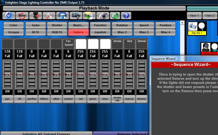Open the wrench and screwdriver tools icon
The image size is (218, 135).
[49, 16]
